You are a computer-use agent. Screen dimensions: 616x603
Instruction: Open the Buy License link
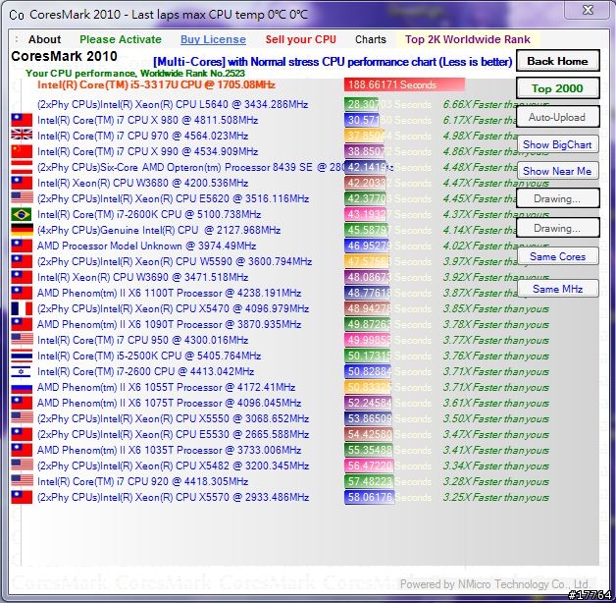(213, 39)
